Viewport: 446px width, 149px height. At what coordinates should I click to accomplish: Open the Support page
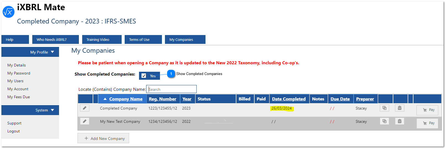pyautogui.click(x=14, y=123)
